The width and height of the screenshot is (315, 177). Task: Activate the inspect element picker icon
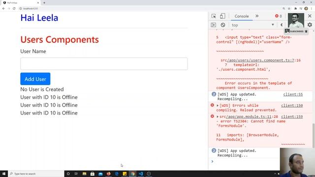click(214, 16)
